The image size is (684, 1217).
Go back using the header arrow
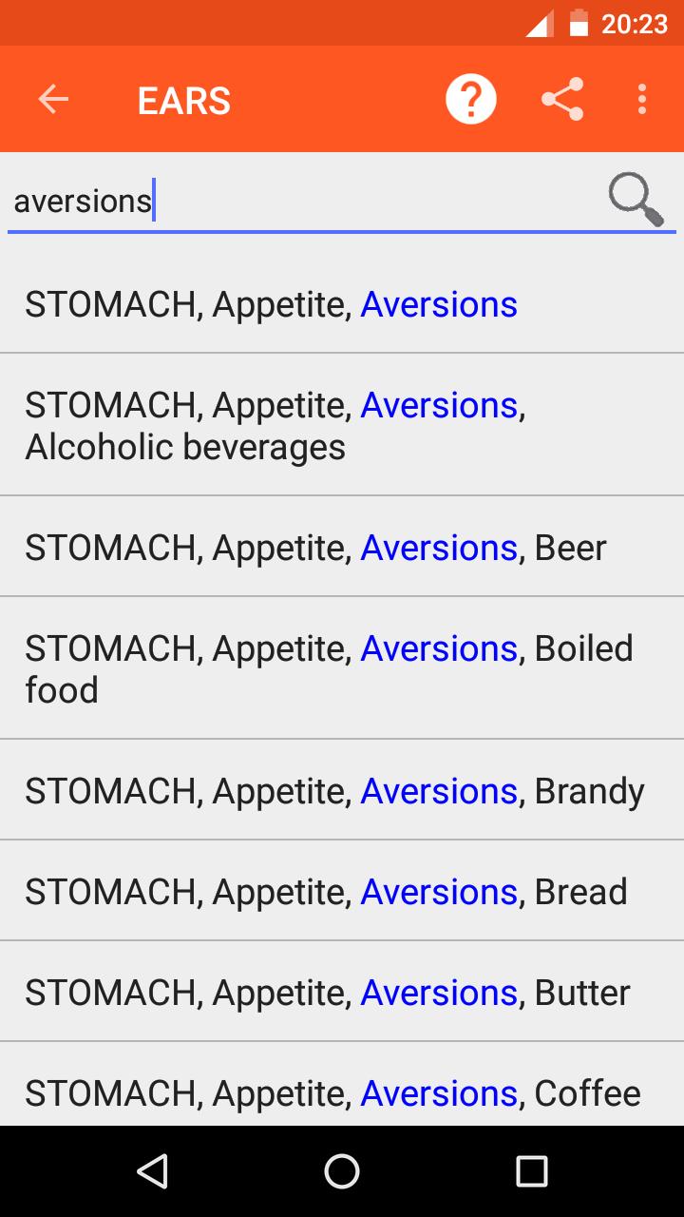click(x=53, y=99)
